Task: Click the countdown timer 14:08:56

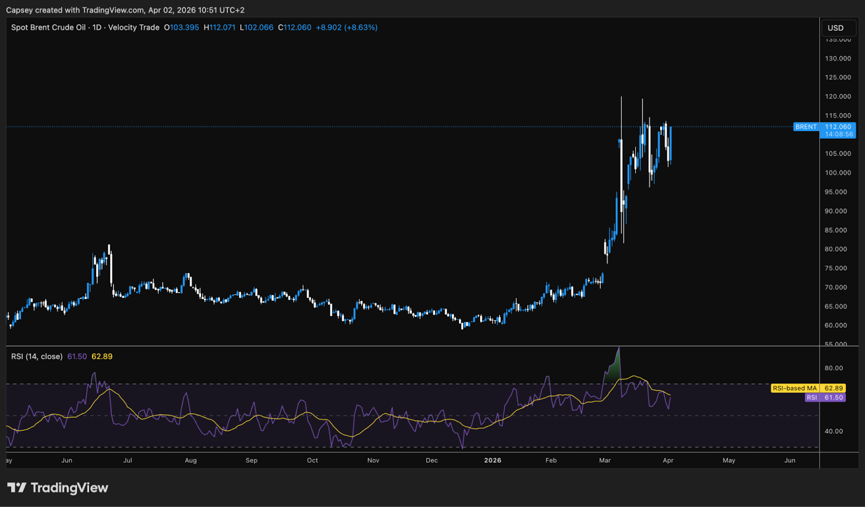Action: (x=839, y=134)
